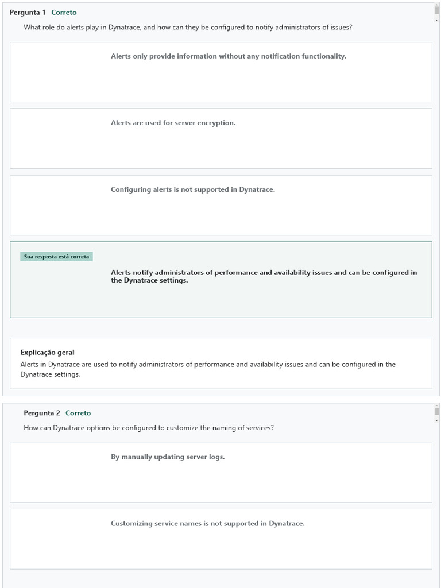Click the scroll-down arrow in Pergunta 1 panel
Screen dimensions: 441x588
436,19
